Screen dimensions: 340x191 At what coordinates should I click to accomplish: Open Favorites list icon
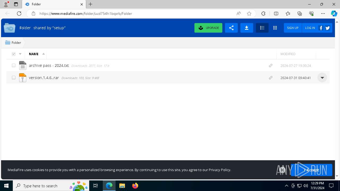point(288,14)
